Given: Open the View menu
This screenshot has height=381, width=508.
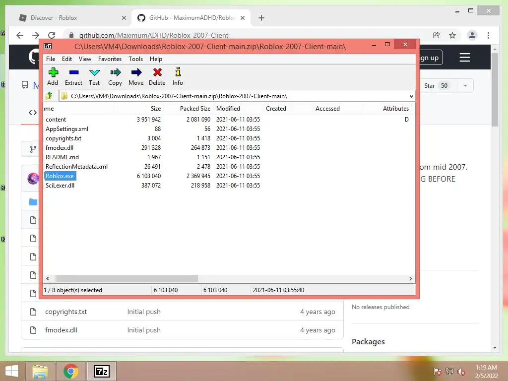Looking at the screenshot, I should (85, 59).
